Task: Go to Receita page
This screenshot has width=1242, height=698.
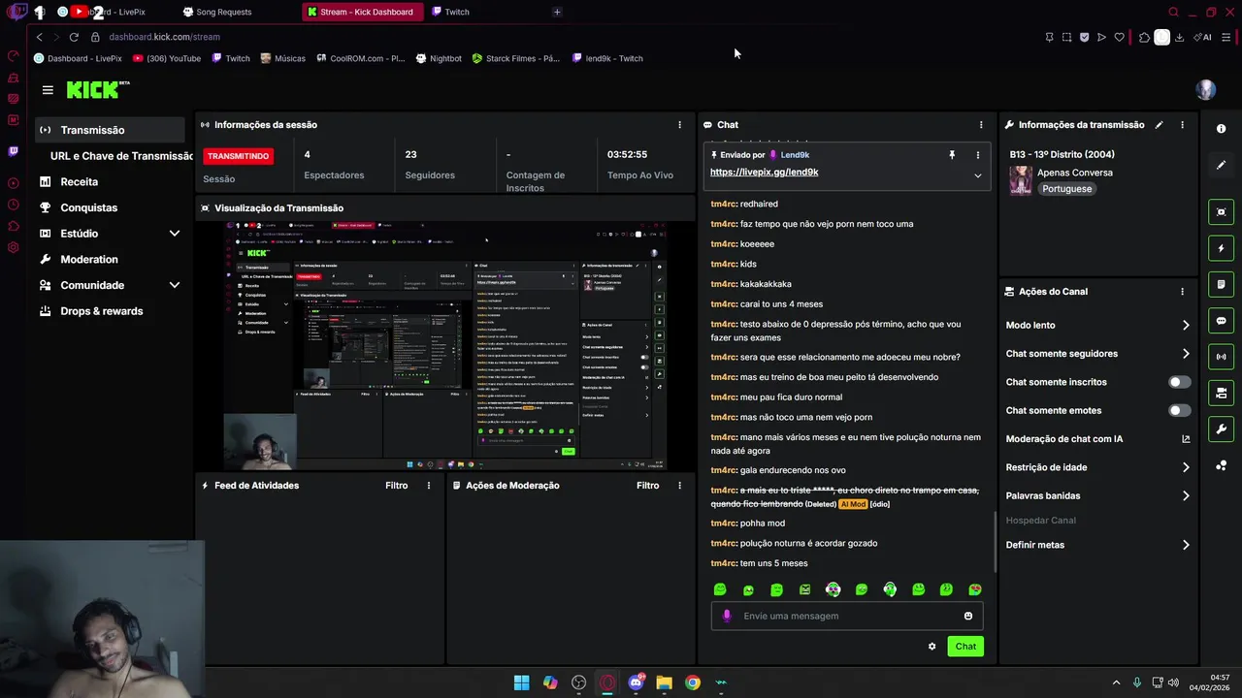Action: (80, 182)
